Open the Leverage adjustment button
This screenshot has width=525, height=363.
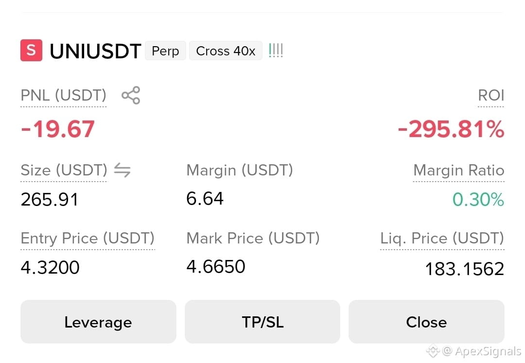pyautogui.click(x=98, y=322)
